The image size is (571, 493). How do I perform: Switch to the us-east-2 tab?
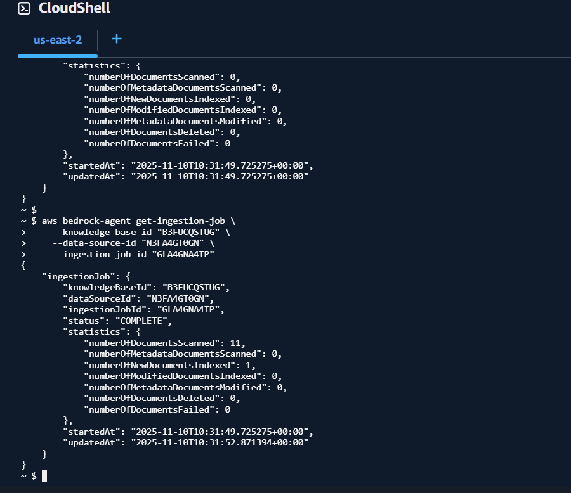point(58,39)
